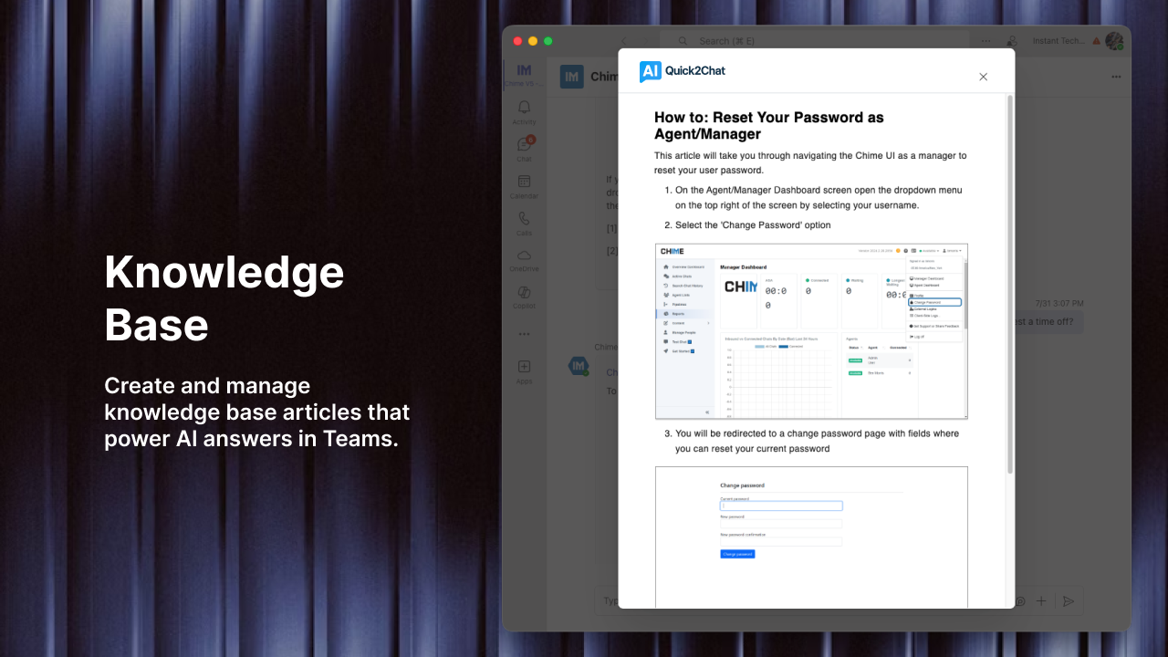This screenshot has width=1168, height=657.
Task: Click the Chime dashboard screenshot image
Action: [x=811, y=331]
